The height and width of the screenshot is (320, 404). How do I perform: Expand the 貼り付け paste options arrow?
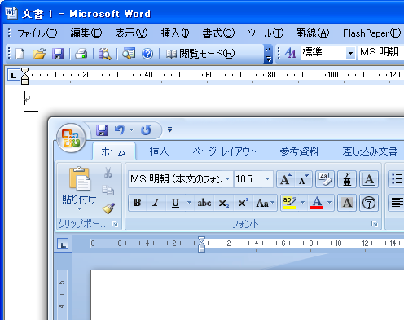pyautogui.click(x=79, y=209)
